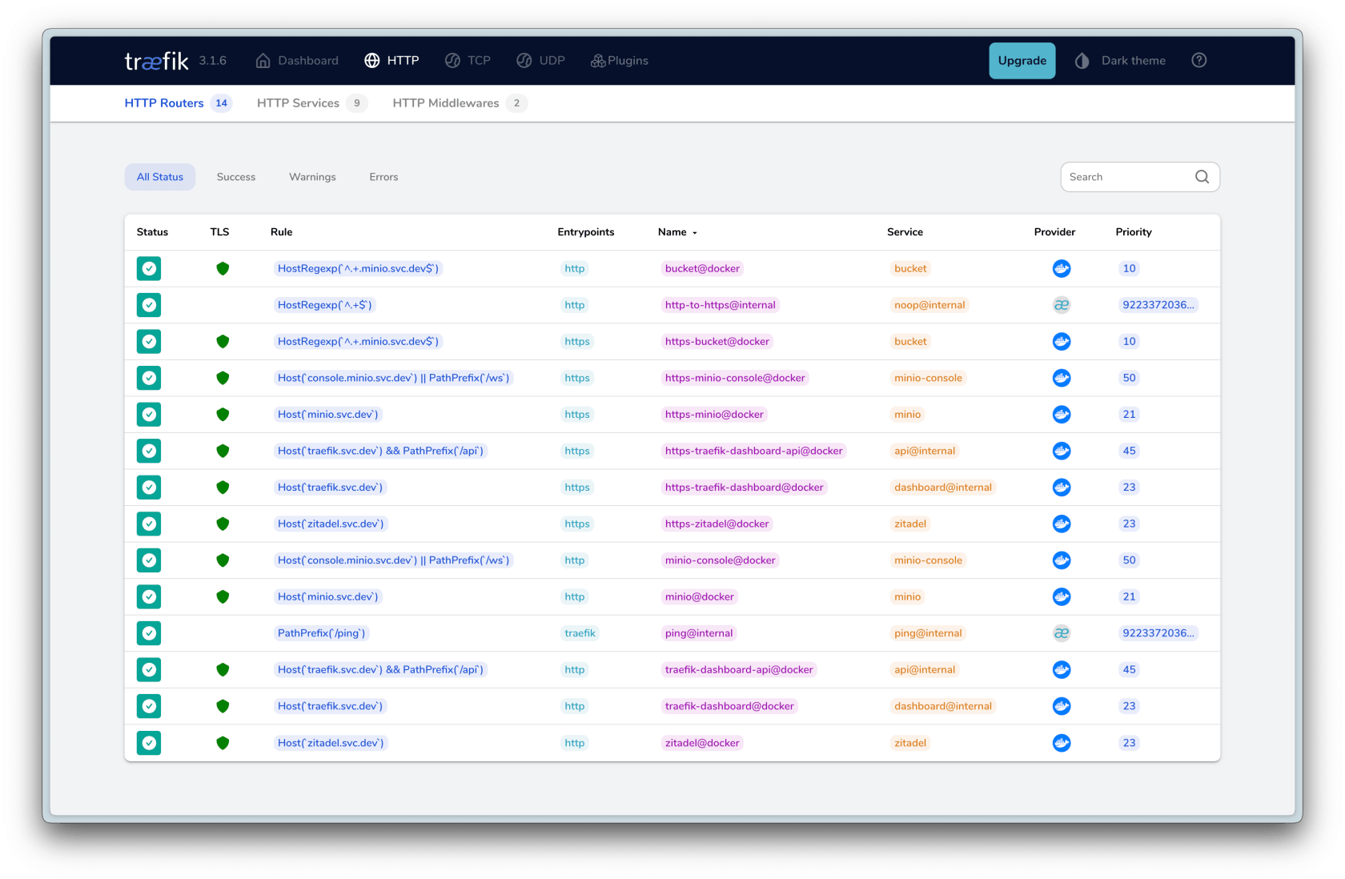This screenshot has height=879, width=1345.
Task: Click priority 45 in traefik-dashboard-api@docker row
Action: 1129,669
